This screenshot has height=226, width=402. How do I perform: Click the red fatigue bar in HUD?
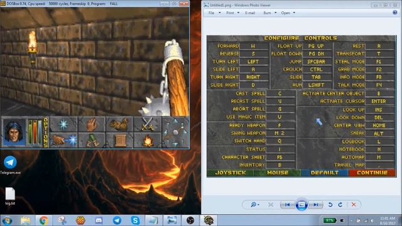coord(35,132)
